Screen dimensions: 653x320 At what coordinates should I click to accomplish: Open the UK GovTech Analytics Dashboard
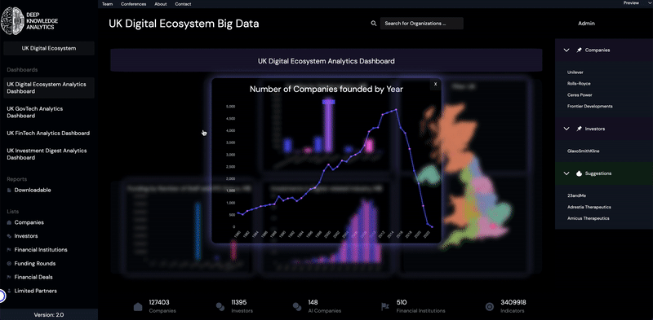35,112
